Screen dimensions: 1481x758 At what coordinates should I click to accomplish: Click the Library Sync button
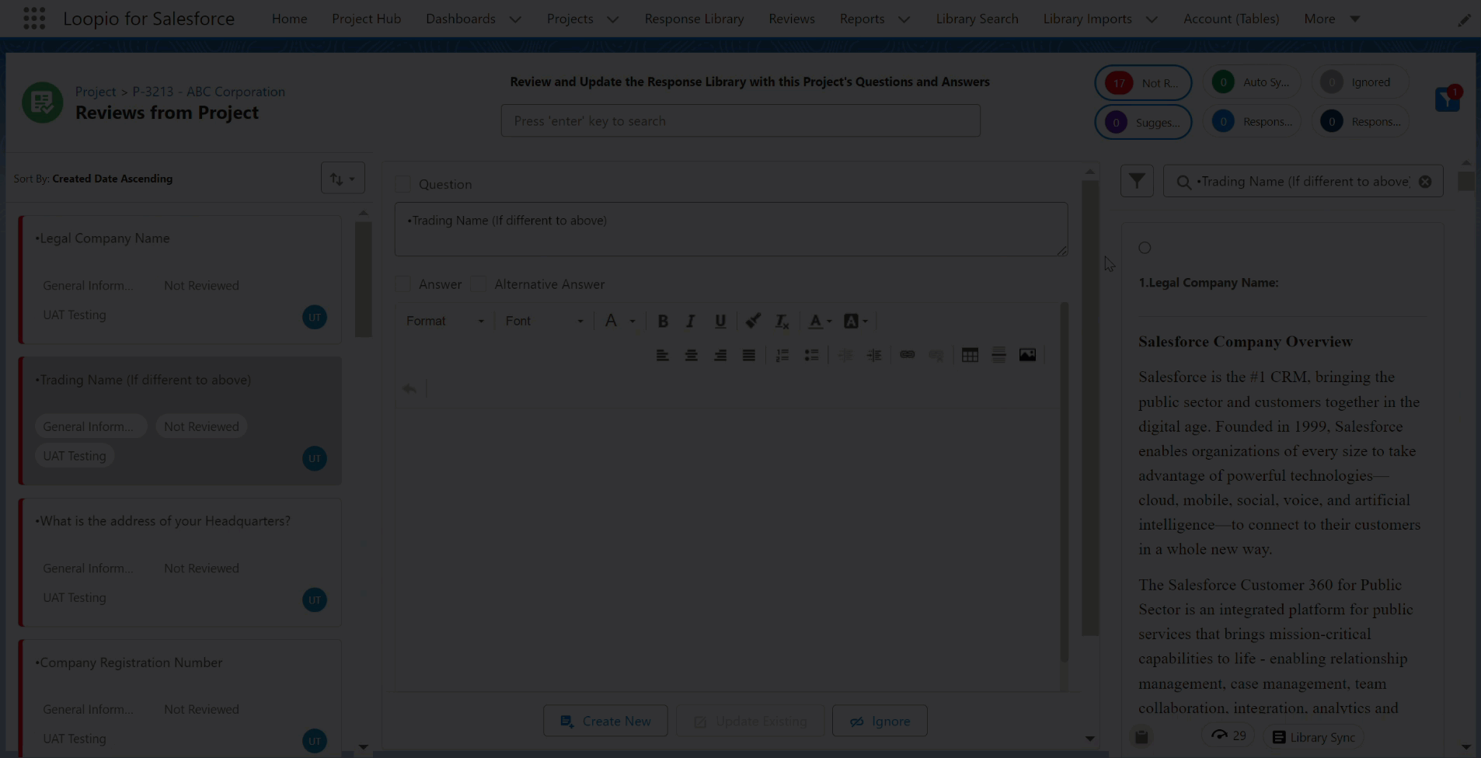point(1314,737)
